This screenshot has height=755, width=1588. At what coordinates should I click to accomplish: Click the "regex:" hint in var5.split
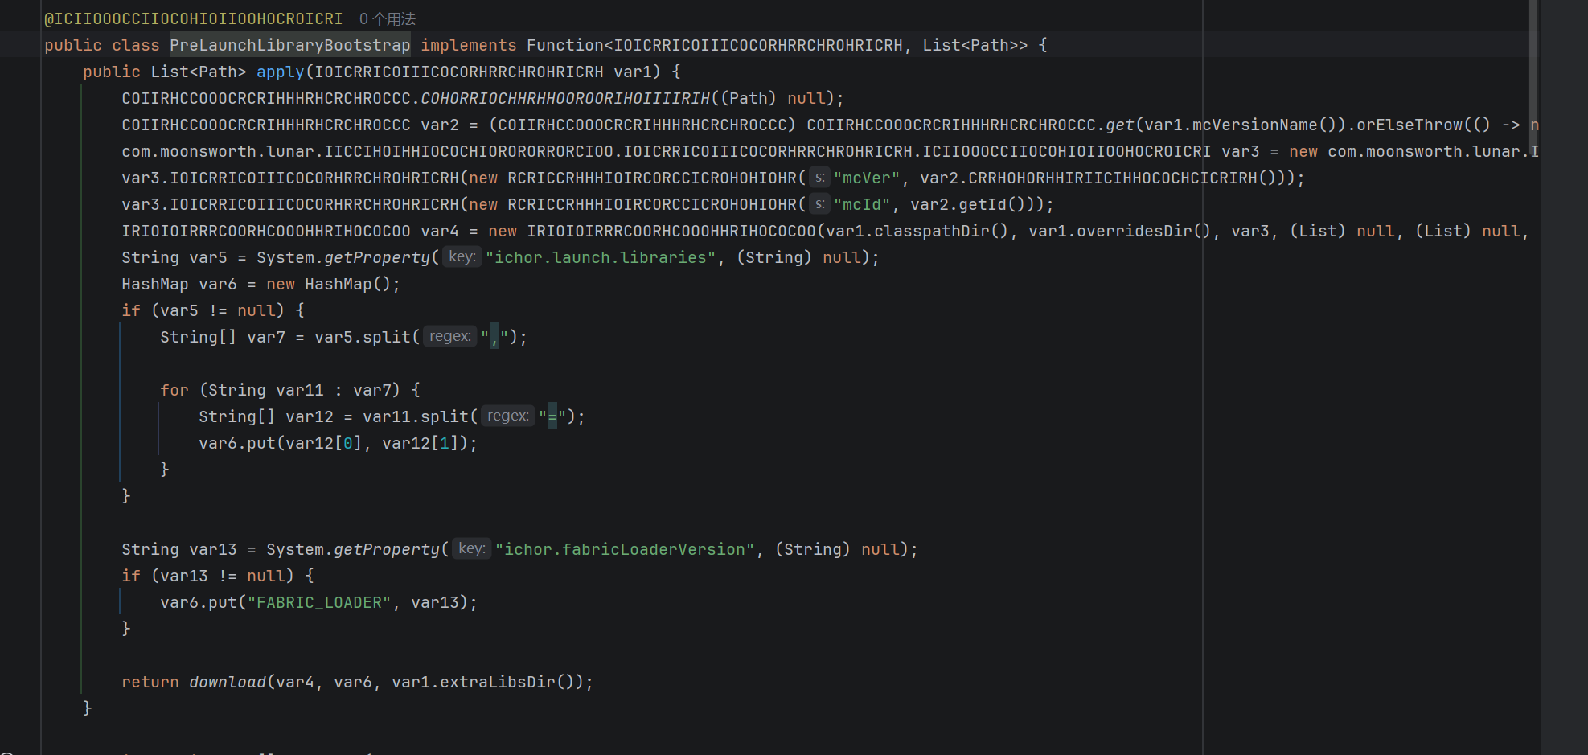(449, 336)
